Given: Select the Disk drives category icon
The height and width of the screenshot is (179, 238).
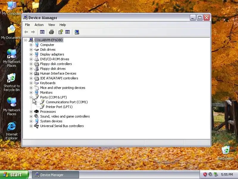Looking at the screenshot, I should pos(36,50).
